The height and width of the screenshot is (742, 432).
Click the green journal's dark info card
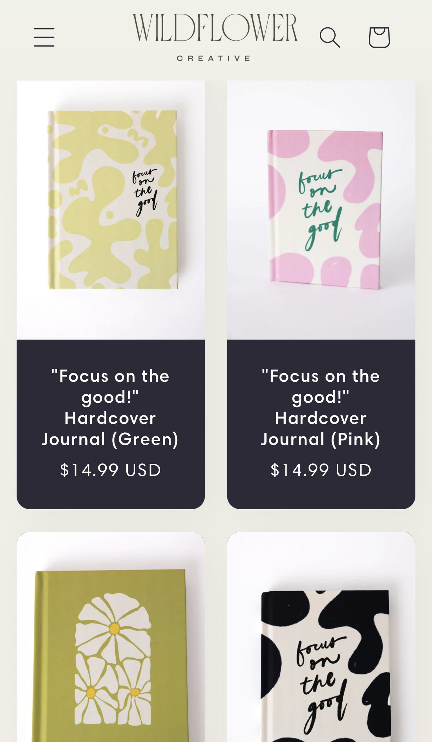[x=111, y=424]
